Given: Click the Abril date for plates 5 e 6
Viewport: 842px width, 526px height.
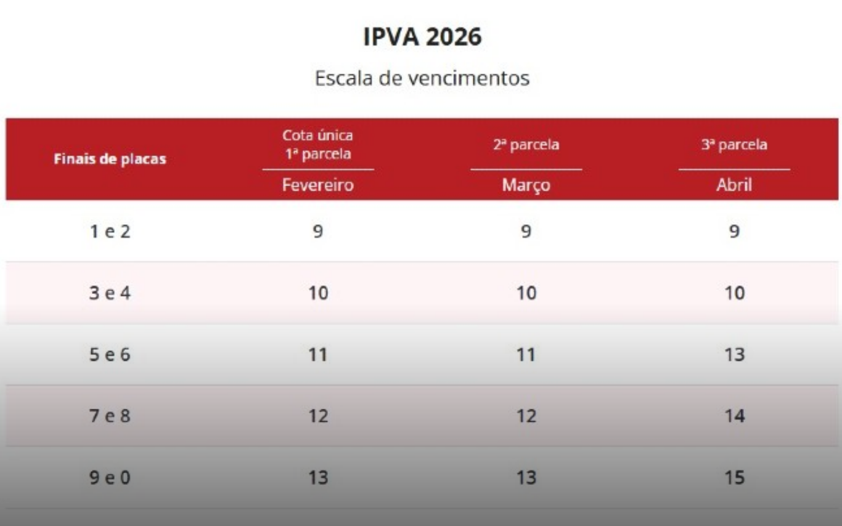Looking at the screenshot, I should point(734,355).
